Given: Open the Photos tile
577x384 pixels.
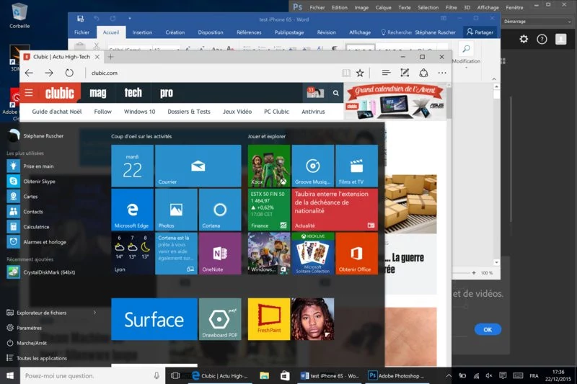Looking at the screenshot, I should click(x=176, y=210).
